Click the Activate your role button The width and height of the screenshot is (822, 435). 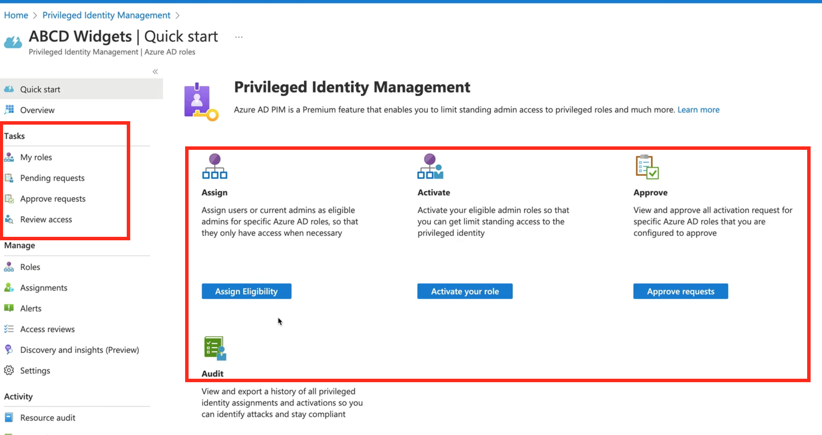[465, 291]
